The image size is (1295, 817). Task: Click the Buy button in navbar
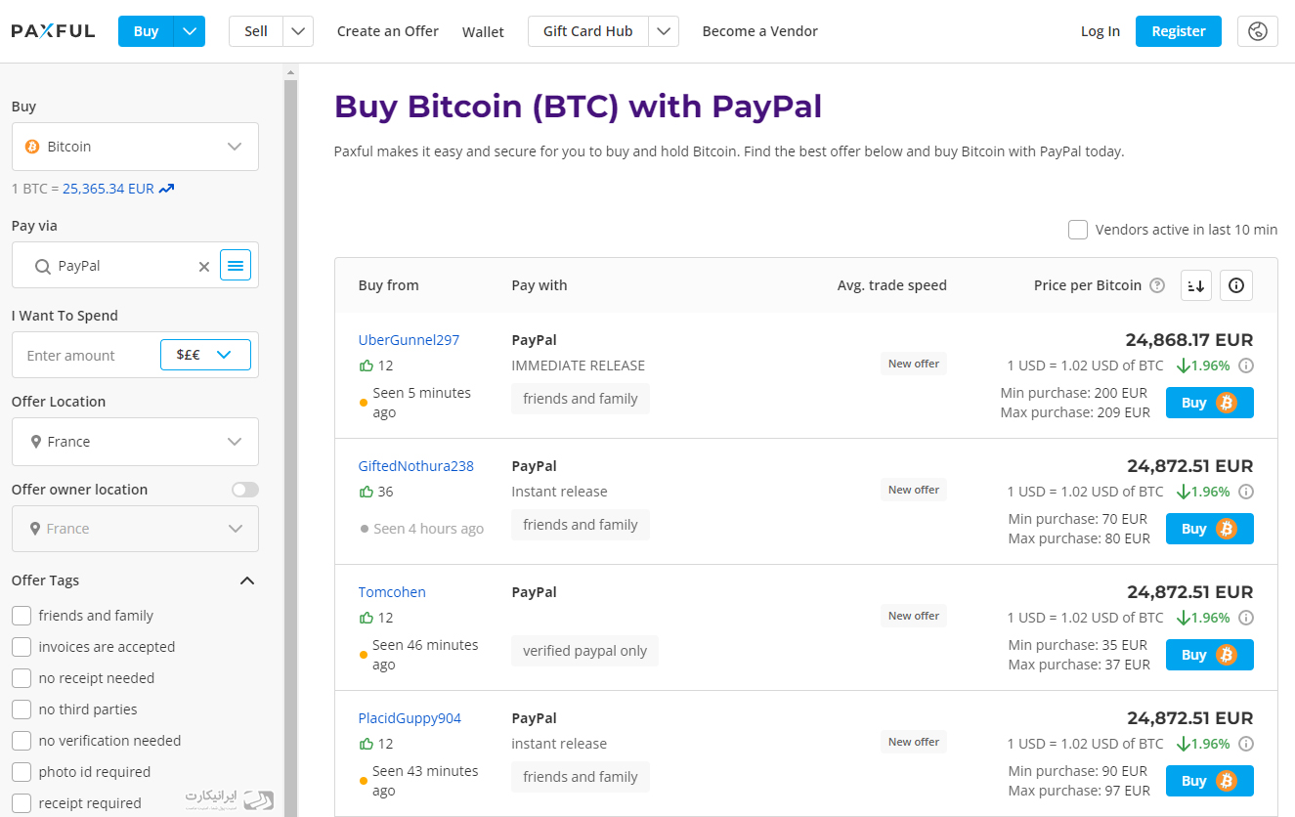(146, 31)
